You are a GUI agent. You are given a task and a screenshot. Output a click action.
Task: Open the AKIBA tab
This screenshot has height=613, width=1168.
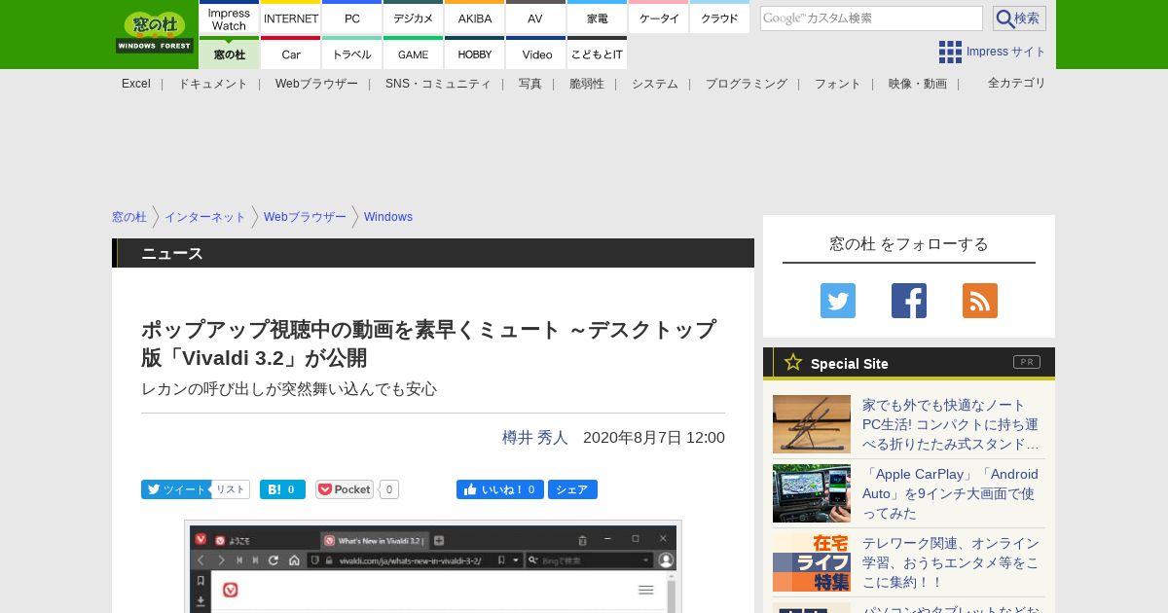click(x=475, y=18)
